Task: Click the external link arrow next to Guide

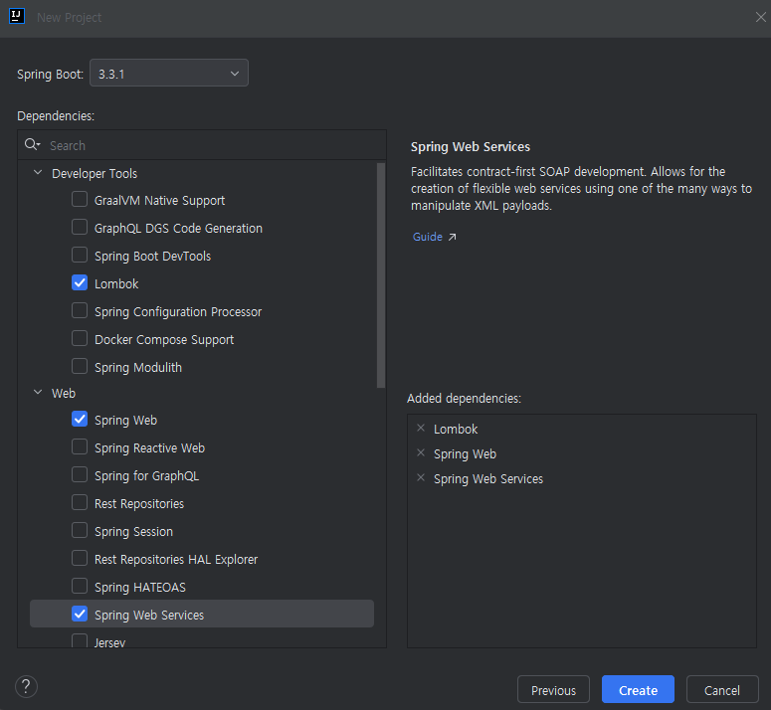Action: click(x=452, y=238)
